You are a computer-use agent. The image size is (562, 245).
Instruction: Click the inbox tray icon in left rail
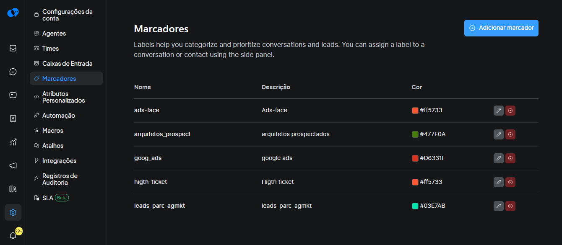click(x=13, y=48)
